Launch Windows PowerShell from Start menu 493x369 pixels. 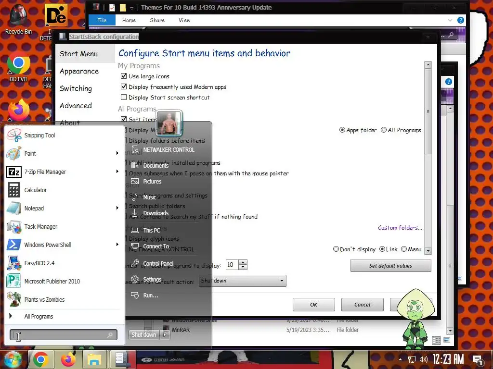63,245
